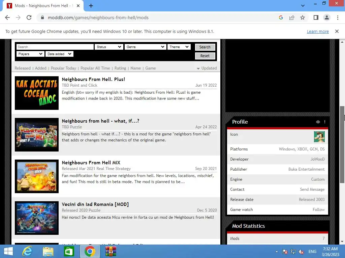Reload the page with the refresh icon
Screen dimensions: 345x258
[x=29, y=17]
